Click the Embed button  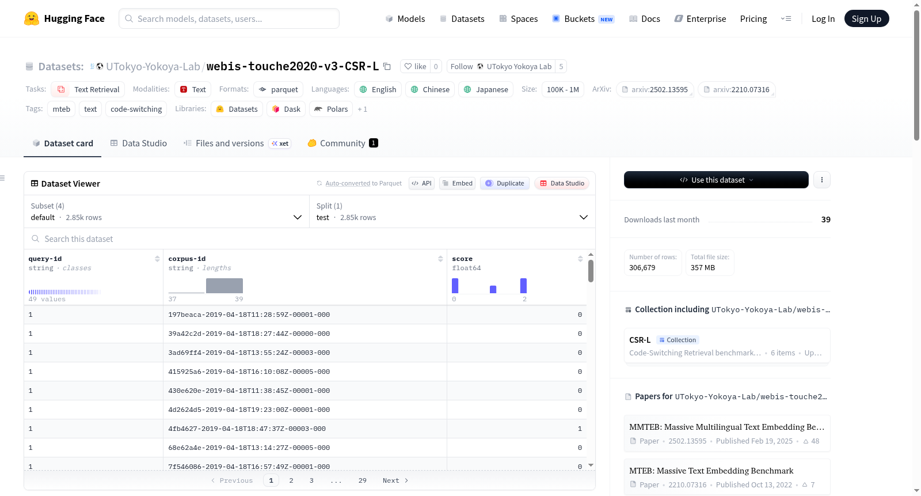(x=458, y=183)
